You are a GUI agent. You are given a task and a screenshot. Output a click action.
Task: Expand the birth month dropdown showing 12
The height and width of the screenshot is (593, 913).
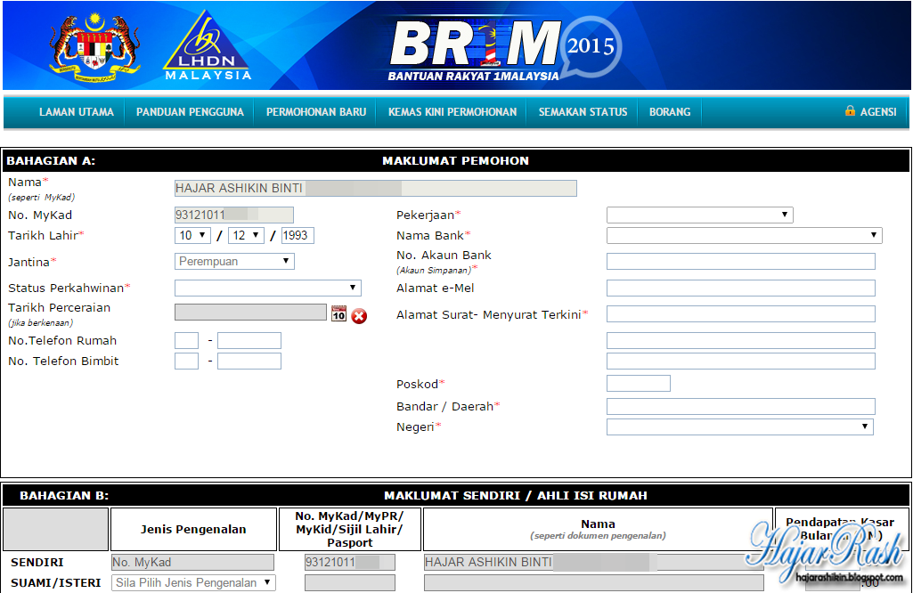(x=247, y=235)
